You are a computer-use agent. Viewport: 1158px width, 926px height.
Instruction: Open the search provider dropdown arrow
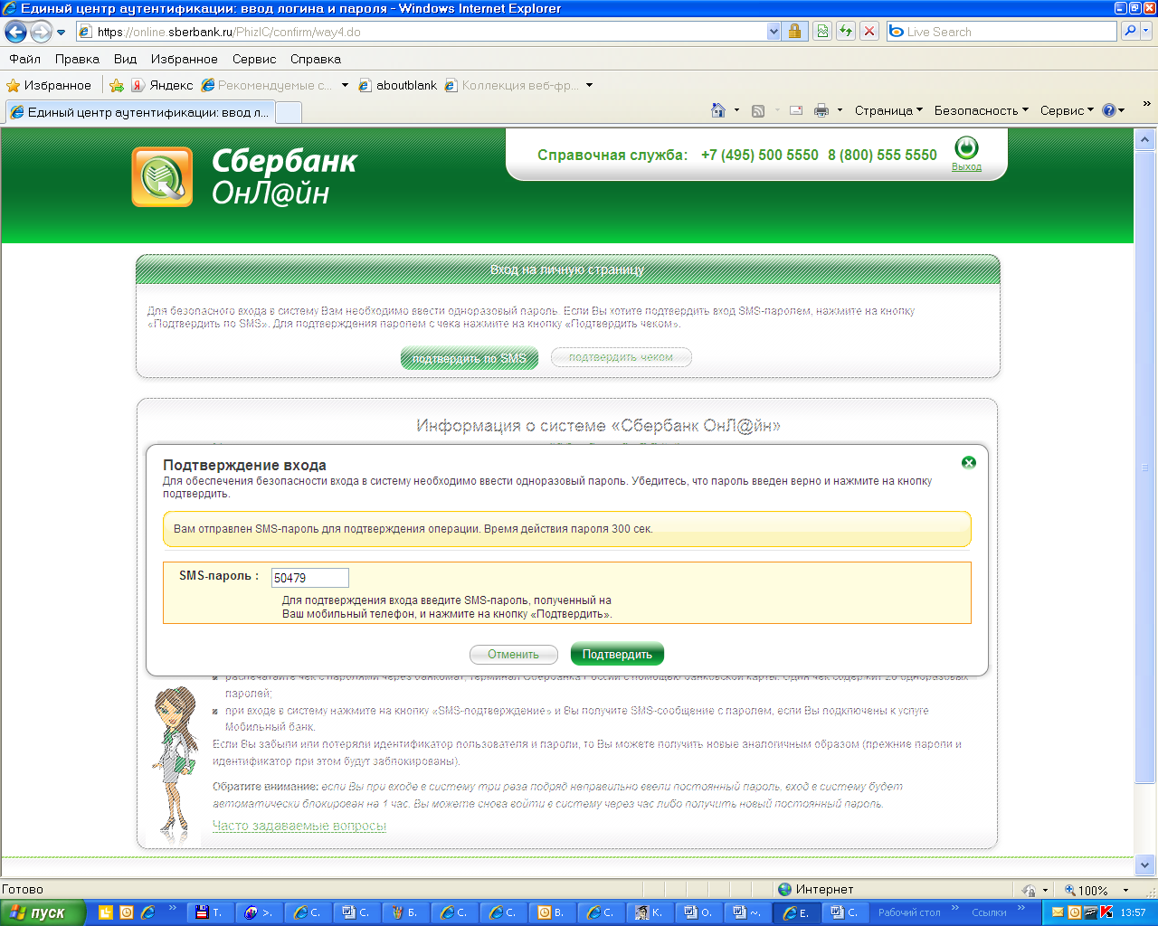pos(1146,32)
